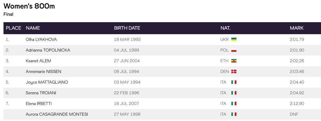Click the Denmark flag icon
The width and height of the screenshot is (321, 121).
coord(234,72)
